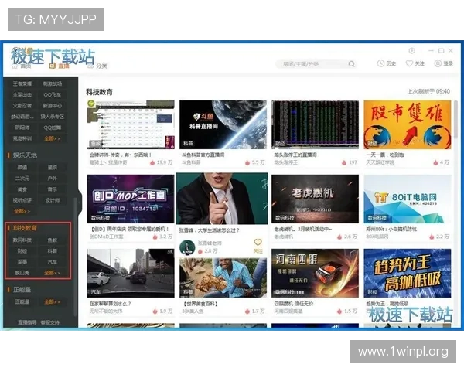Open the 分类 categories tab
The height and width of the screenshot is (371, 464).
tap(97, 66)
